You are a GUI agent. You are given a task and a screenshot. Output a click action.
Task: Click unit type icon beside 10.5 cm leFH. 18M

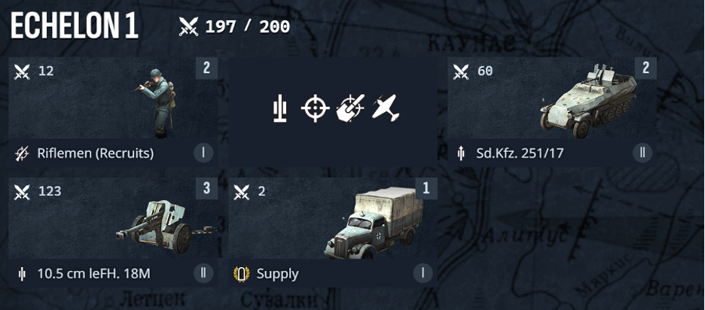click(x=22, y=274)
